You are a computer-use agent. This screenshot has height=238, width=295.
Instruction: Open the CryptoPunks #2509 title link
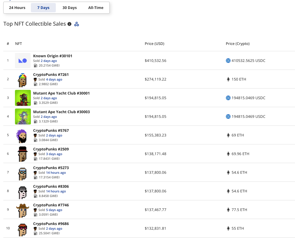tap(51, 149)
